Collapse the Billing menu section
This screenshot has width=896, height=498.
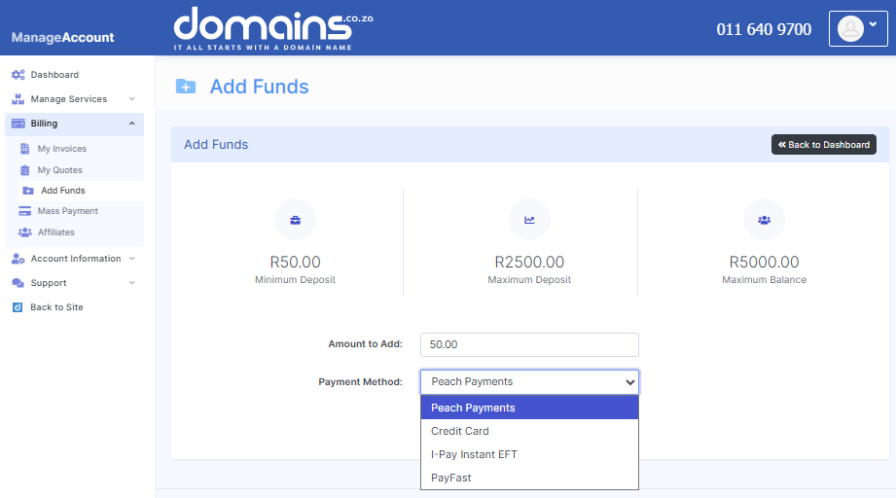coord(131,124)
